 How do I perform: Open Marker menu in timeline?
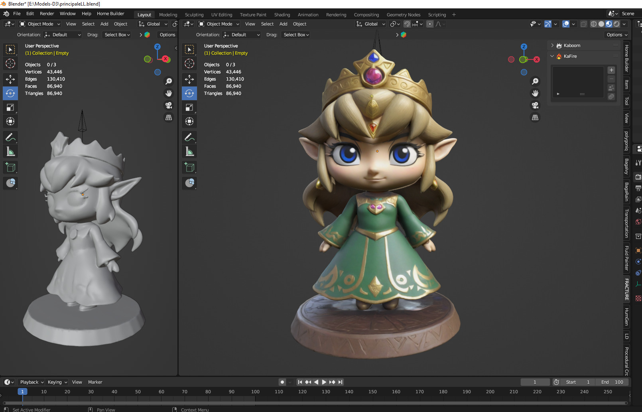95,382
